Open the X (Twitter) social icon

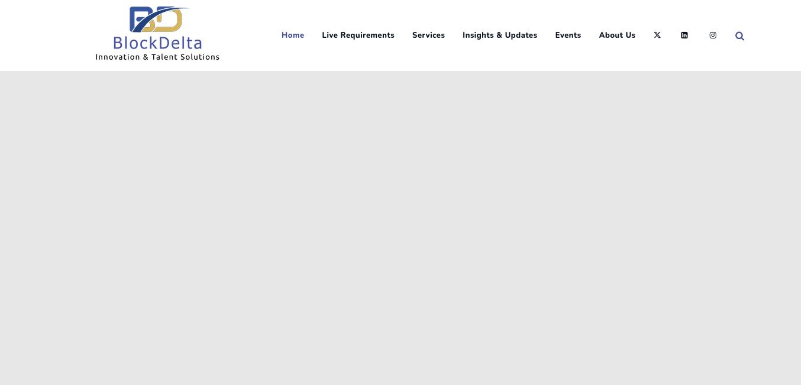point(657,35)
